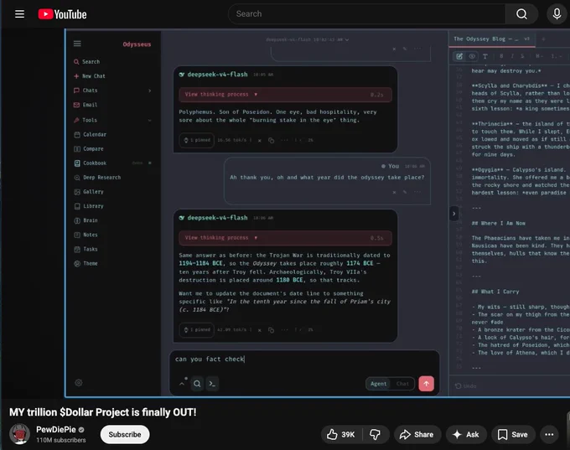Open the Cookbook tool

tap(91, 163)
